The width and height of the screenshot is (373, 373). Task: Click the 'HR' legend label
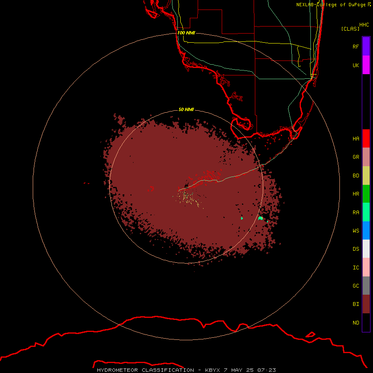356,194
